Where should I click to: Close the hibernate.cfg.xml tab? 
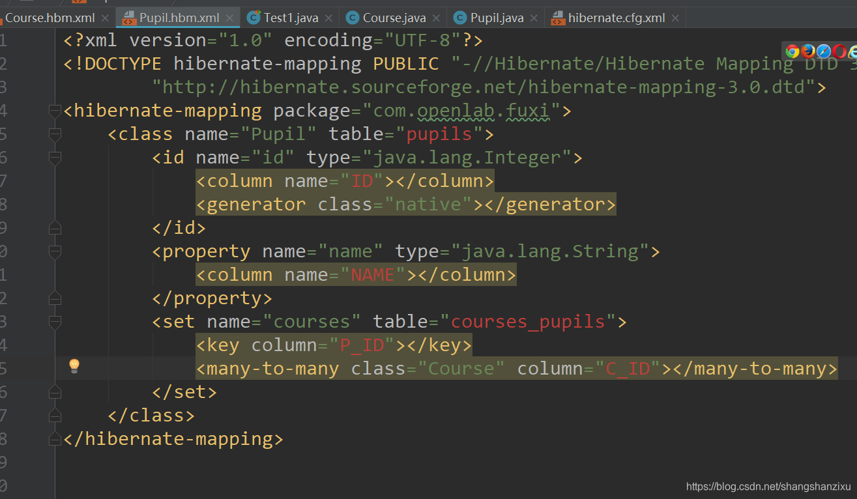click(675, 18)
